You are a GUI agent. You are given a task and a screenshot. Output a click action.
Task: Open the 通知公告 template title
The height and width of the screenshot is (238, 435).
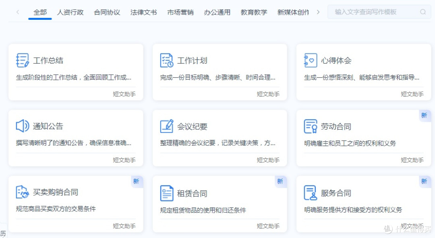tap(48, 126)
